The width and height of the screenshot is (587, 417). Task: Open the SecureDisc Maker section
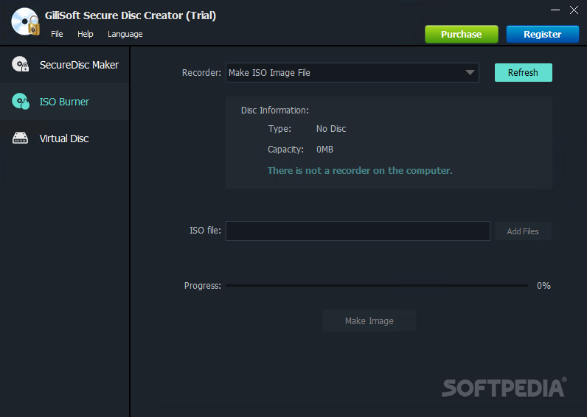(x=65, y=65)
